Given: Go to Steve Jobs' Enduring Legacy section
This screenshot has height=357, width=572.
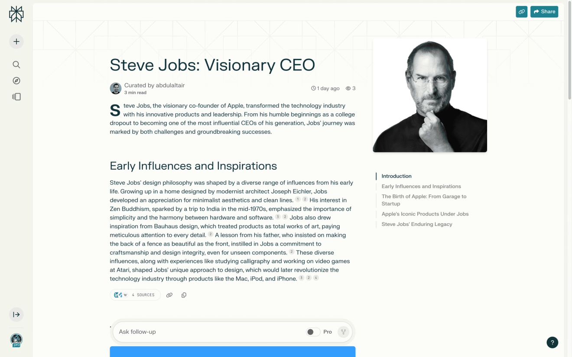Looking at the screenshot, I should 417,224.
